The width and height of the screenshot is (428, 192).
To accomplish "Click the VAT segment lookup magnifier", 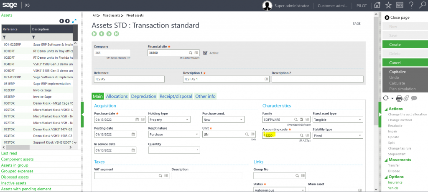I will click(x=160, y=176).
